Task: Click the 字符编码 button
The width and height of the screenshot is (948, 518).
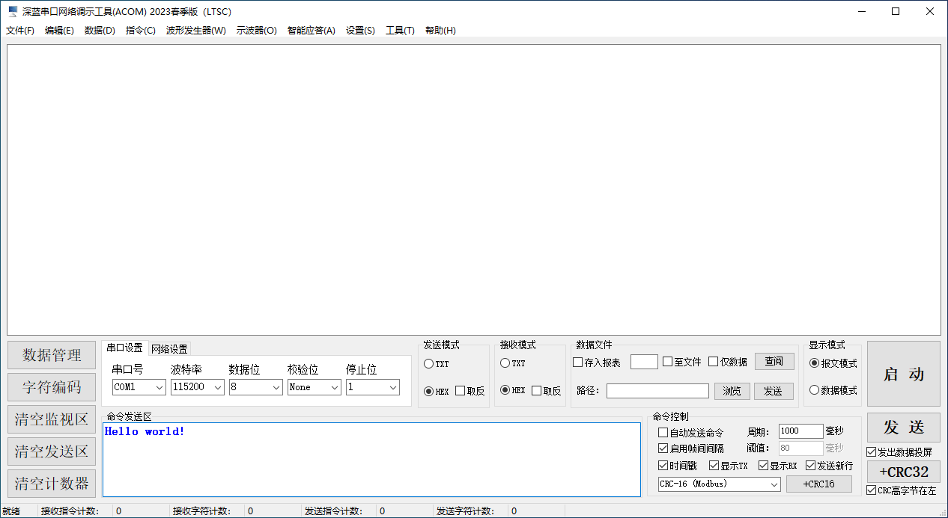Action: click(52, 387)
